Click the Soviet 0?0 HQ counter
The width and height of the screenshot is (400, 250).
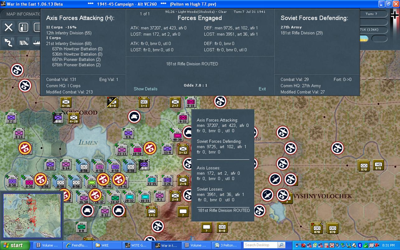(379, 165)
